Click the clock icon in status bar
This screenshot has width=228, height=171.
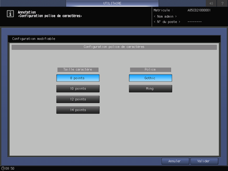coord(3,168)
